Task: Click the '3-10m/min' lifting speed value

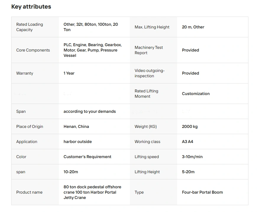Action: (x=192, y=157)
